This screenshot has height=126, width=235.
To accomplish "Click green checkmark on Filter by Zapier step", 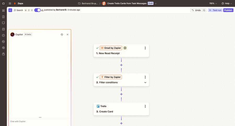I will click(97, 77).
